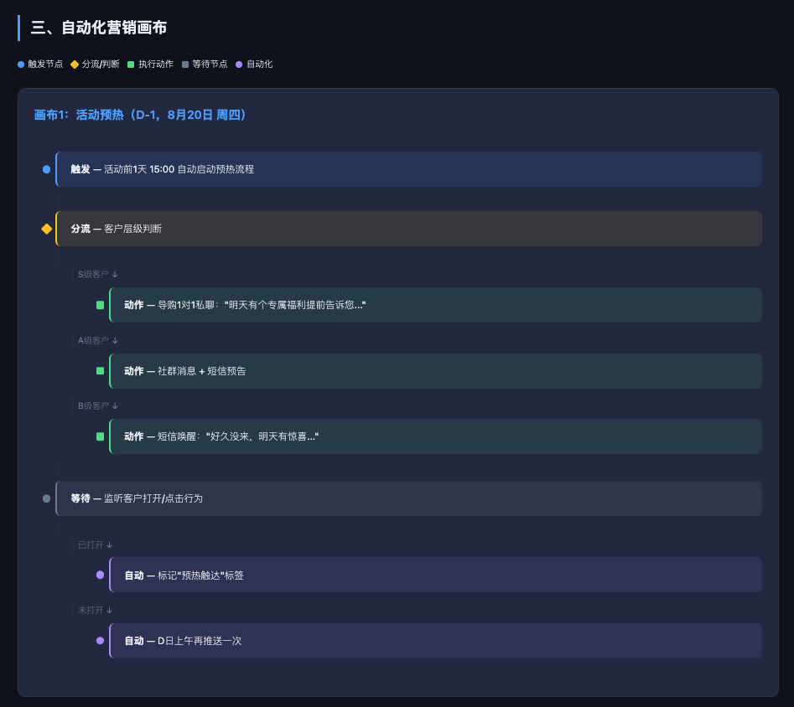
Task: Select the 自动 — 标记"预热触达"标签 card
Action: pyautogui.click(x=435, y=575)
